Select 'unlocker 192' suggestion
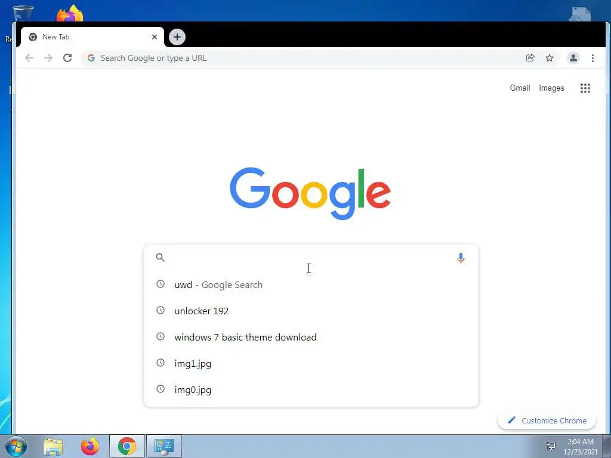Screen dimensions: 611x458 click(311, 311)
